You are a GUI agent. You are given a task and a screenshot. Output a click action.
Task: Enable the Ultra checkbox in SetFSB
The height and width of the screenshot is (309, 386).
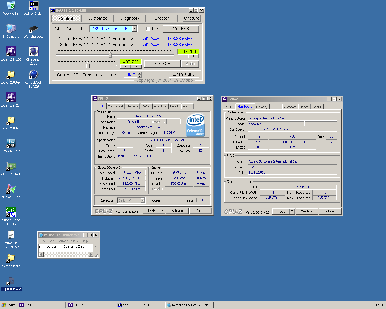148,29
